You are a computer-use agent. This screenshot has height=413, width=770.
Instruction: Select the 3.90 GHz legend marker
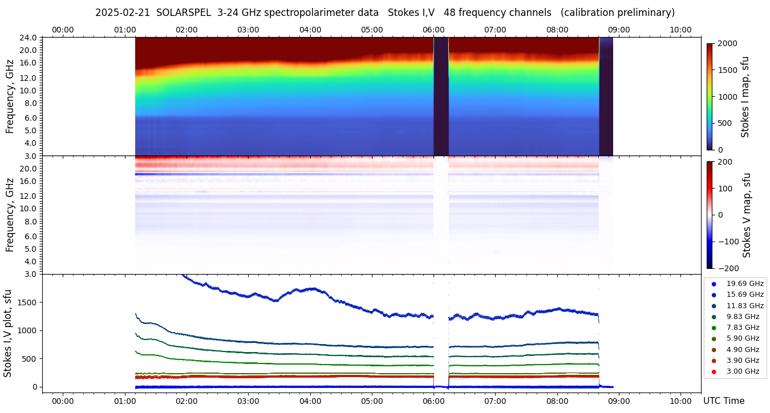pyautogui.click(x=714, y=361)
